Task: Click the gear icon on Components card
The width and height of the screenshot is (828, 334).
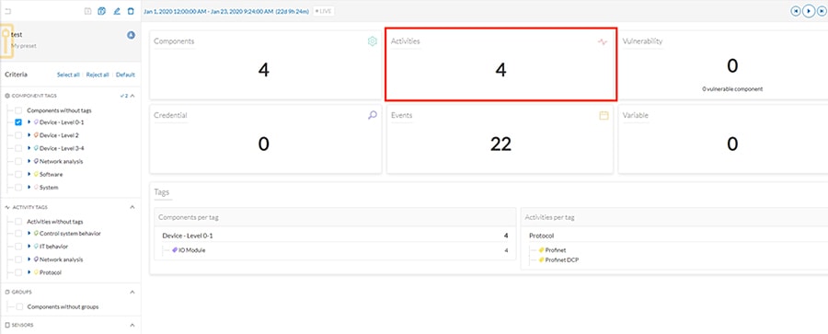Action: tap(373, 41)
